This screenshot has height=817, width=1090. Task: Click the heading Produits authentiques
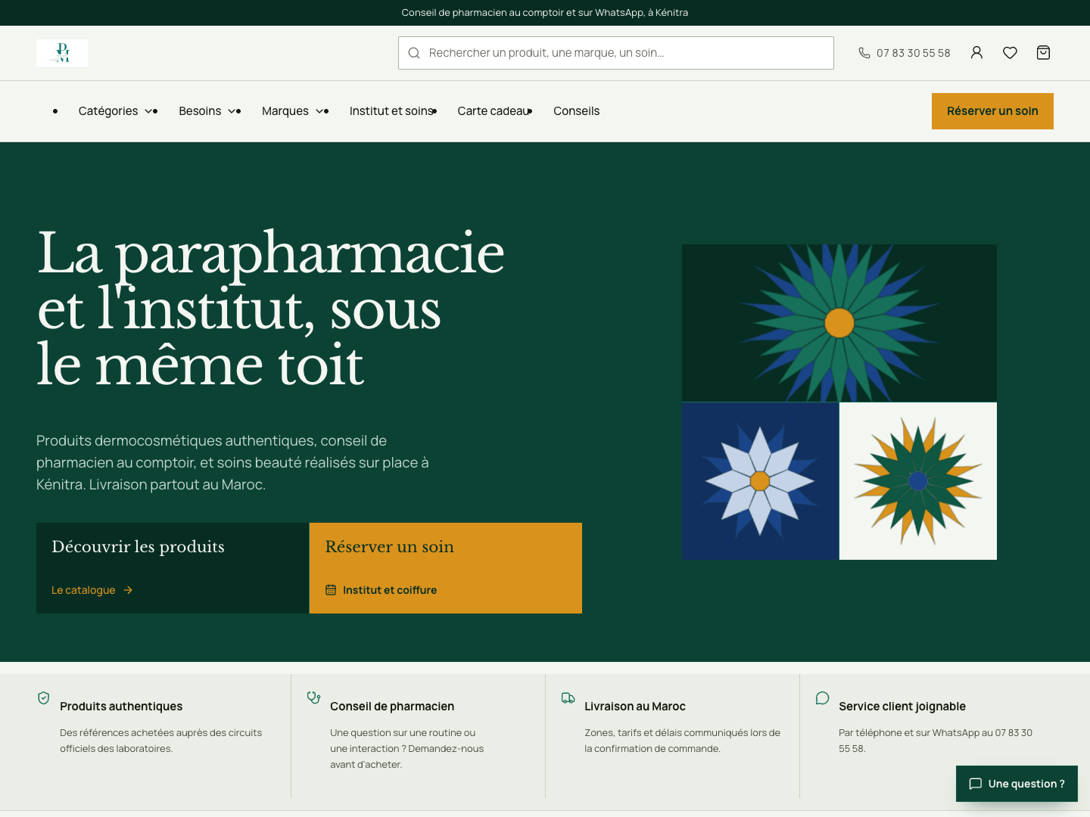[121, 707]
